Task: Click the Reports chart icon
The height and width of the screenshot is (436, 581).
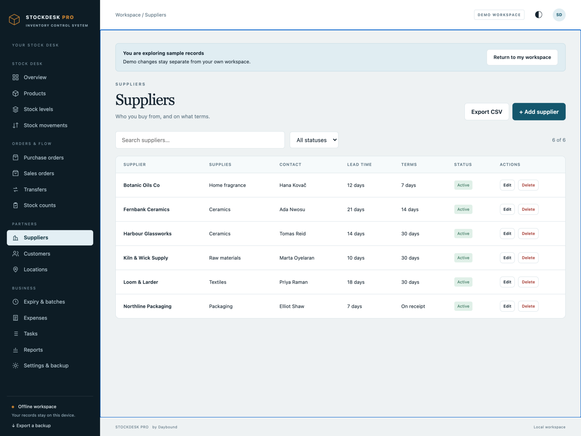Action: click(x=15, y=350)
